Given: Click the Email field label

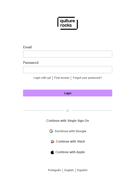Looking at the screenshot, I should [x=27, y=47].
